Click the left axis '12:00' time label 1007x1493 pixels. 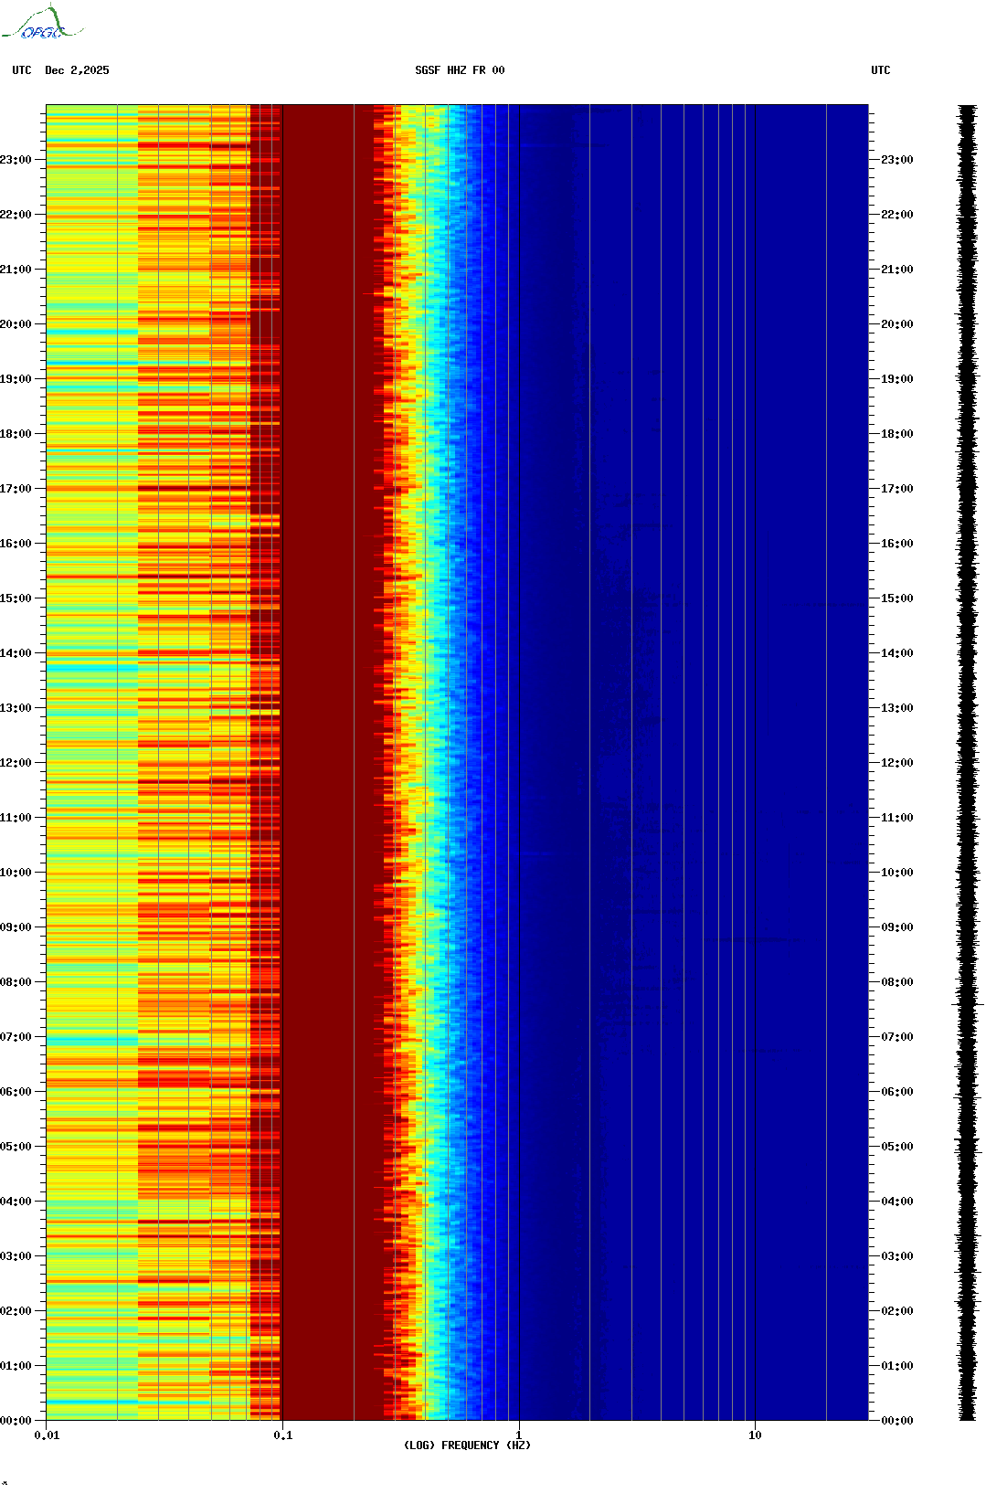(16, 763)
